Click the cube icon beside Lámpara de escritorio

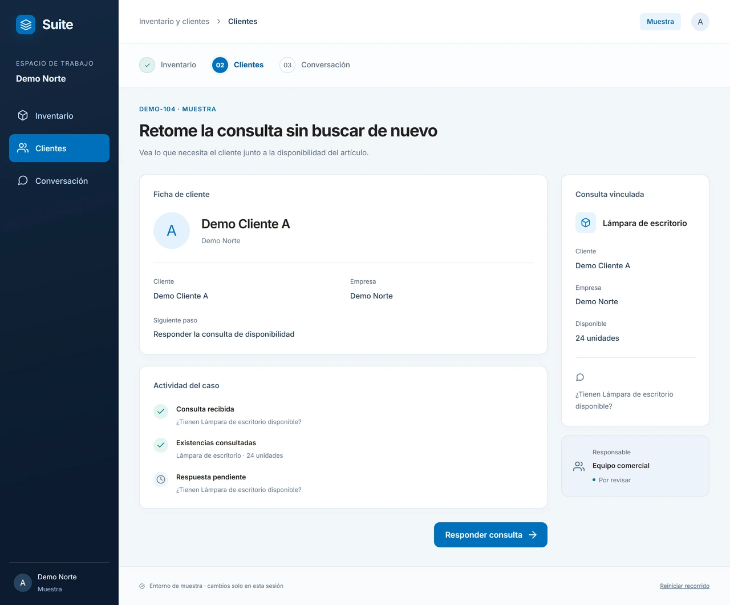pyautogui.click(x=586, y=223)
